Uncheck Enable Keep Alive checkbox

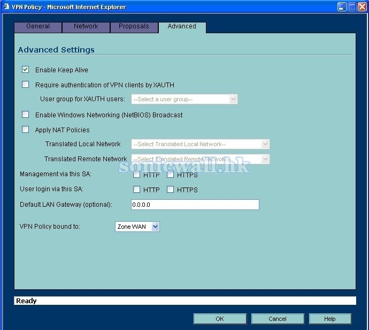[x=25, y=70]
